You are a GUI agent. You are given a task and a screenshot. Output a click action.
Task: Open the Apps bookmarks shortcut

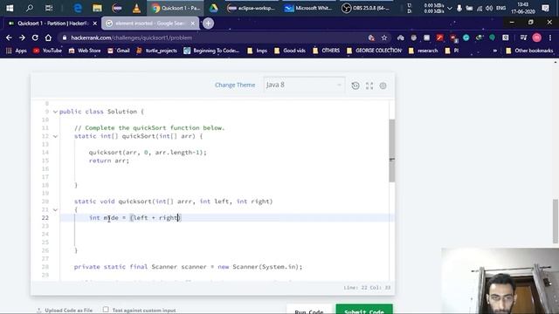(x=17, y=51)
